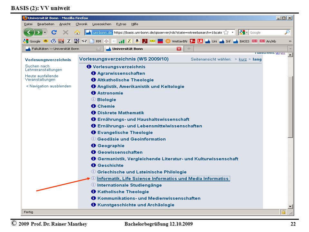Click the vertical scrollbar thumb
The image size is (309, 232).
tap(290, 107)
